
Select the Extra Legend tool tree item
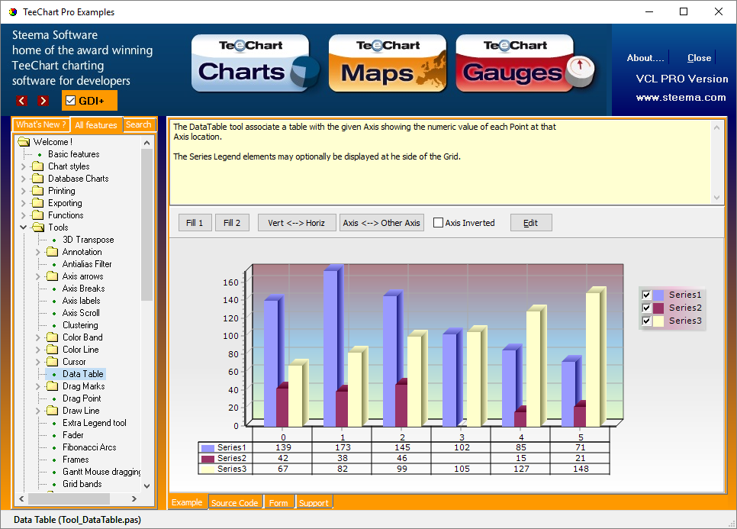point(95,423)
